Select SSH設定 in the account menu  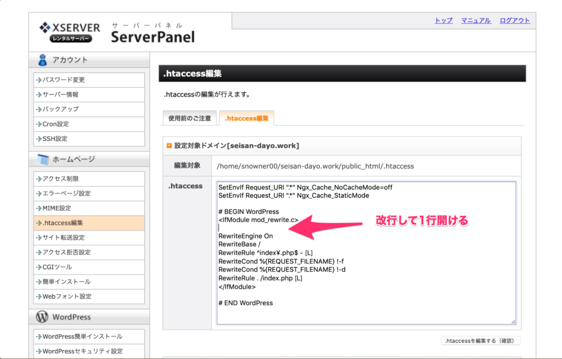click(x=55, y=139)
